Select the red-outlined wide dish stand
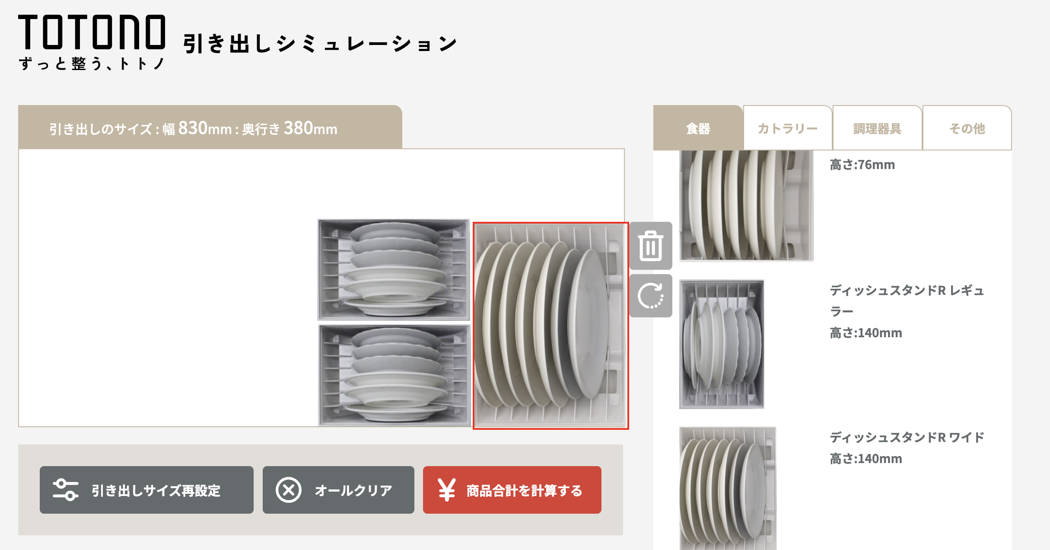The height and width of the screenshot is (550, 1050). coord(551,326)
